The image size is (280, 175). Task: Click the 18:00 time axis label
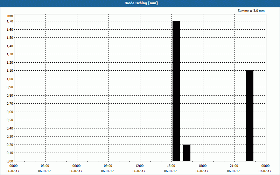203,166
